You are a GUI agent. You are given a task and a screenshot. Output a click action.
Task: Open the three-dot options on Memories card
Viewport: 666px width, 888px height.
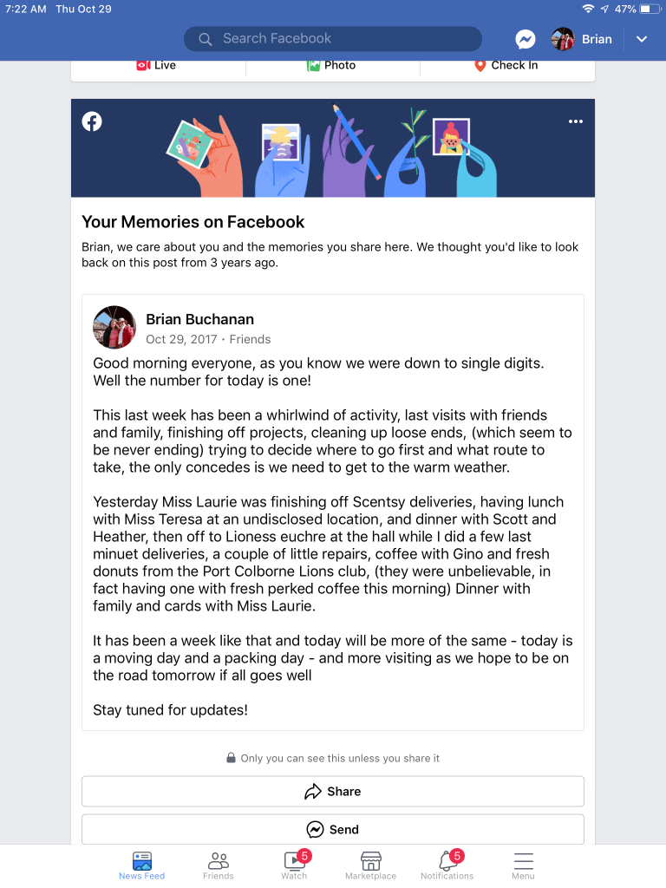[x=576, y=122]
